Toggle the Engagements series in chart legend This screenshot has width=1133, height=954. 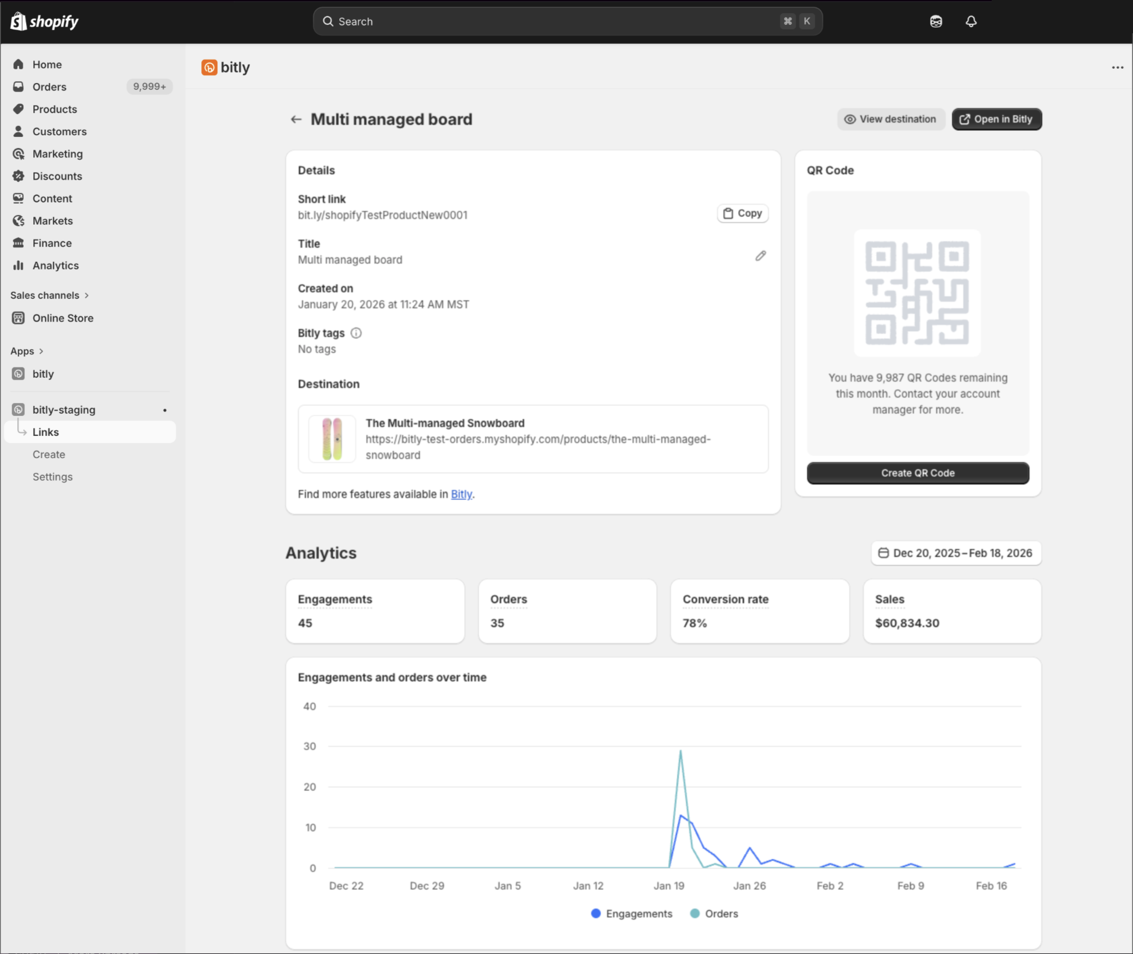click(x=631, y=914)
